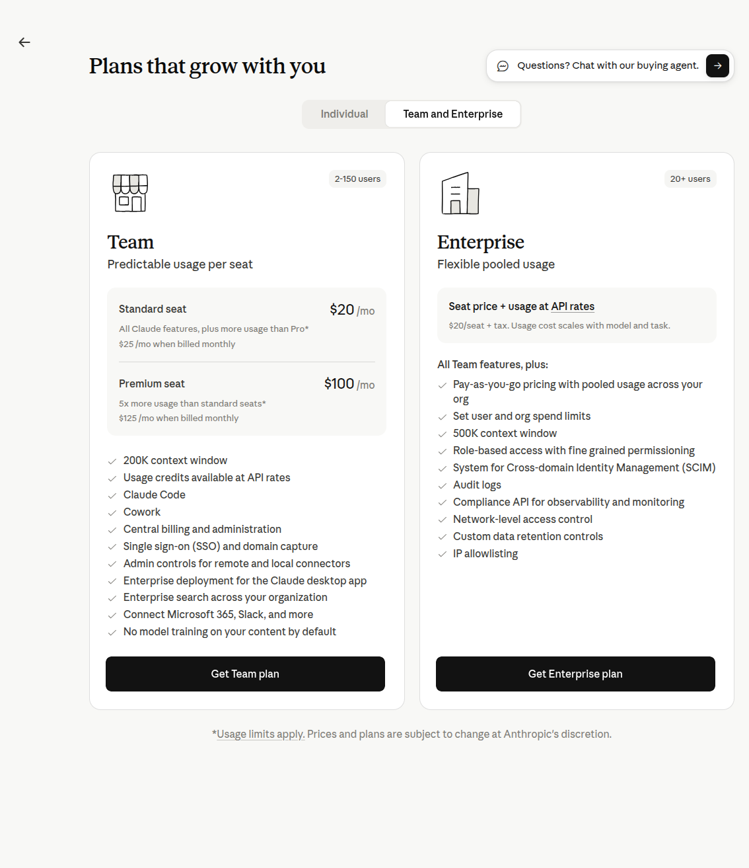Viewport: 749px width, 868px height.
Task: Click the Team storefront icon
Action: 130,193
